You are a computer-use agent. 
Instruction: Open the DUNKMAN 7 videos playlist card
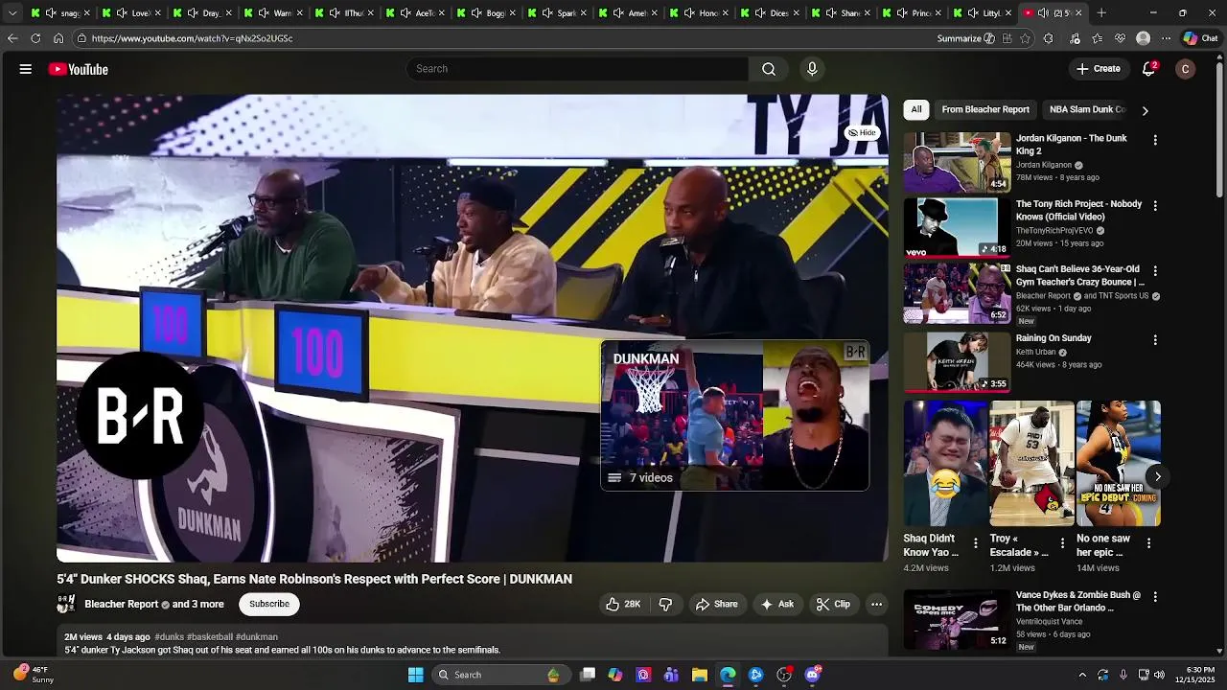coord(735,416)
